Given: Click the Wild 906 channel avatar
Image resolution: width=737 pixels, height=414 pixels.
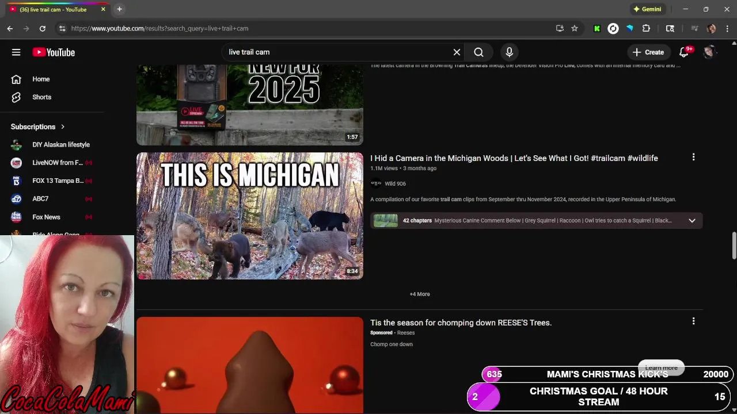Looking at the screenshot, I should [376, 183].
